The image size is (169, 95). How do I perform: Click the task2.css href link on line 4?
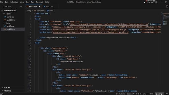tap(75, 22)
